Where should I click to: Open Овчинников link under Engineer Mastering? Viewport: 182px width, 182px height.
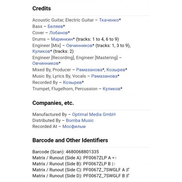pyautogui.click(x=45, y=63)
